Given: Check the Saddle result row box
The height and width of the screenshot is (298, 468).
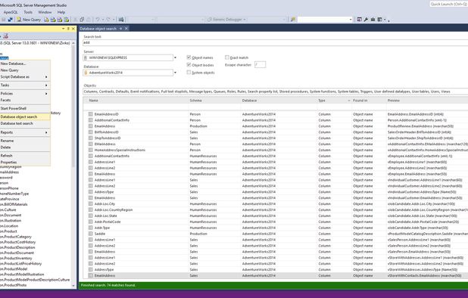Looking at the screenshot, I should (x=90, y=234).
